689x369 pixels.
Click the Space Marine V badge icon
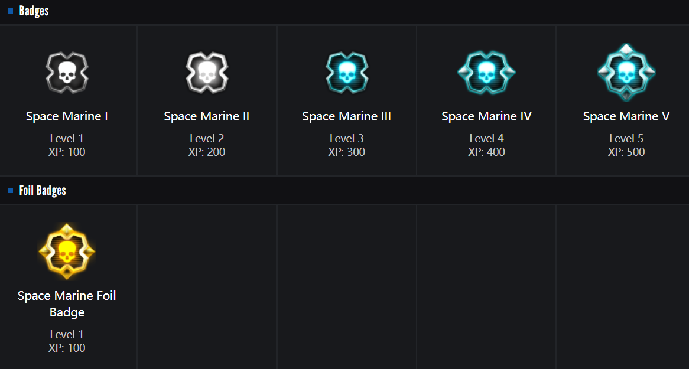tap(626, 73)
